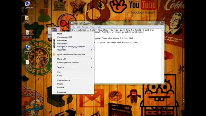This screenshot has width=206, height=116.
Task: Run Quick Heal Internet Security Scan
Action: [73, 54]
